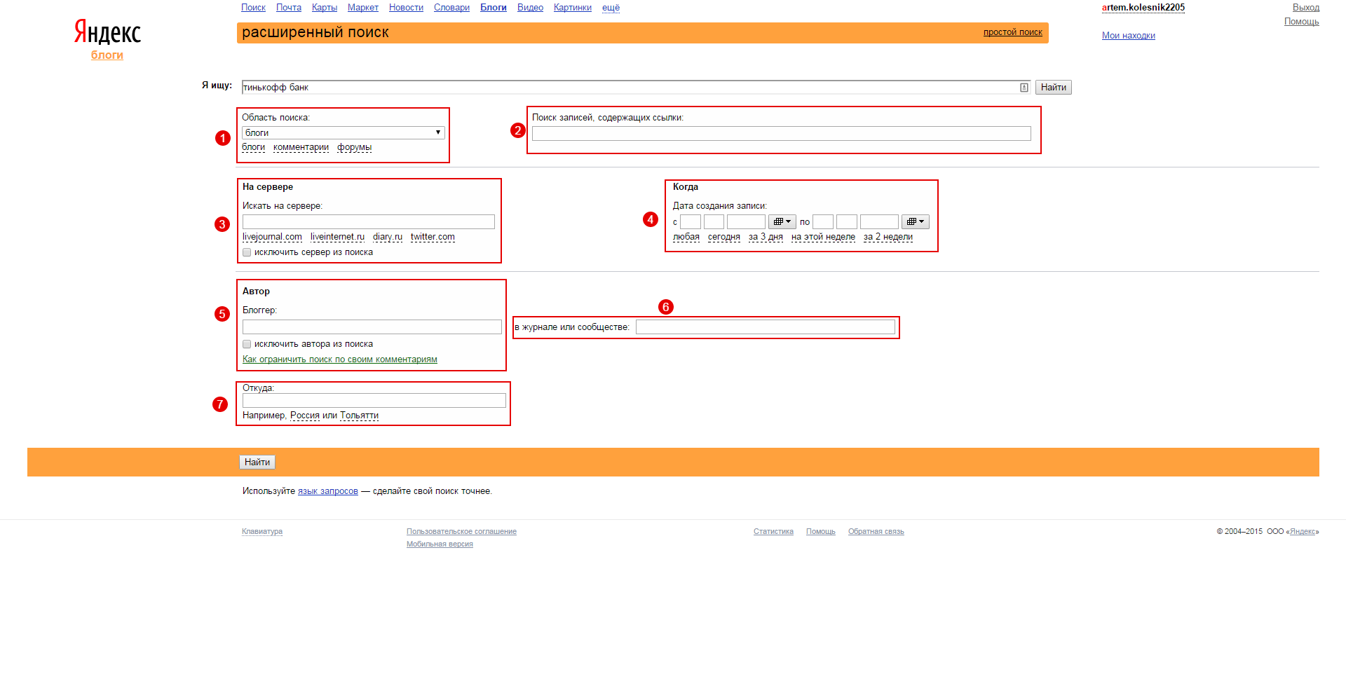The image size is (1346, 686).
Task: Open Помощь footer link
Action: point(821,532)
